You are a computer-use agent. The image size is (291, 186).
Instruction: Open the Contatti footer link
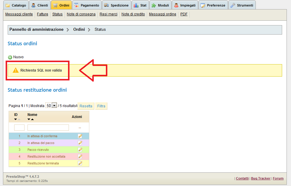[x=242, y=178]
